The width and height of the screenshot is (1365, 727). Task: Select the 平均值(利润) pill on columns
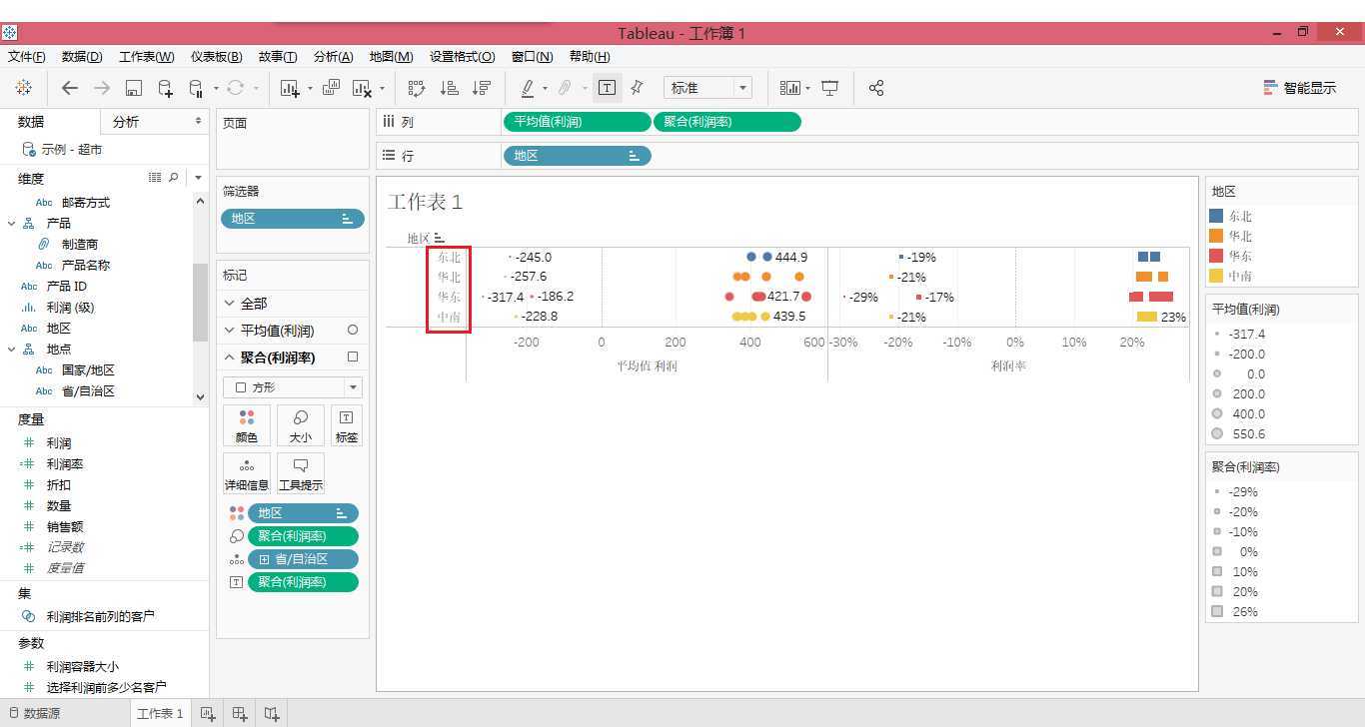point(577,122)
